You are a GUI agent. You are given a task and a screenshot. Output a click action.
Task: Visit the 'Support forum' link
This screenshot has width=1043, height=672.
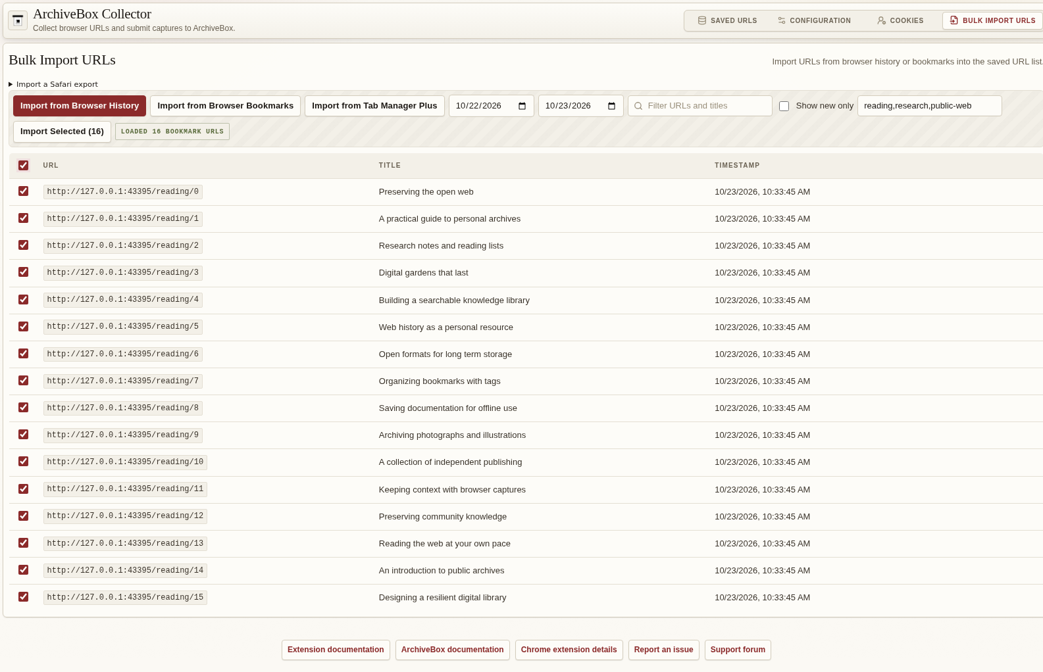coord(738,650)
